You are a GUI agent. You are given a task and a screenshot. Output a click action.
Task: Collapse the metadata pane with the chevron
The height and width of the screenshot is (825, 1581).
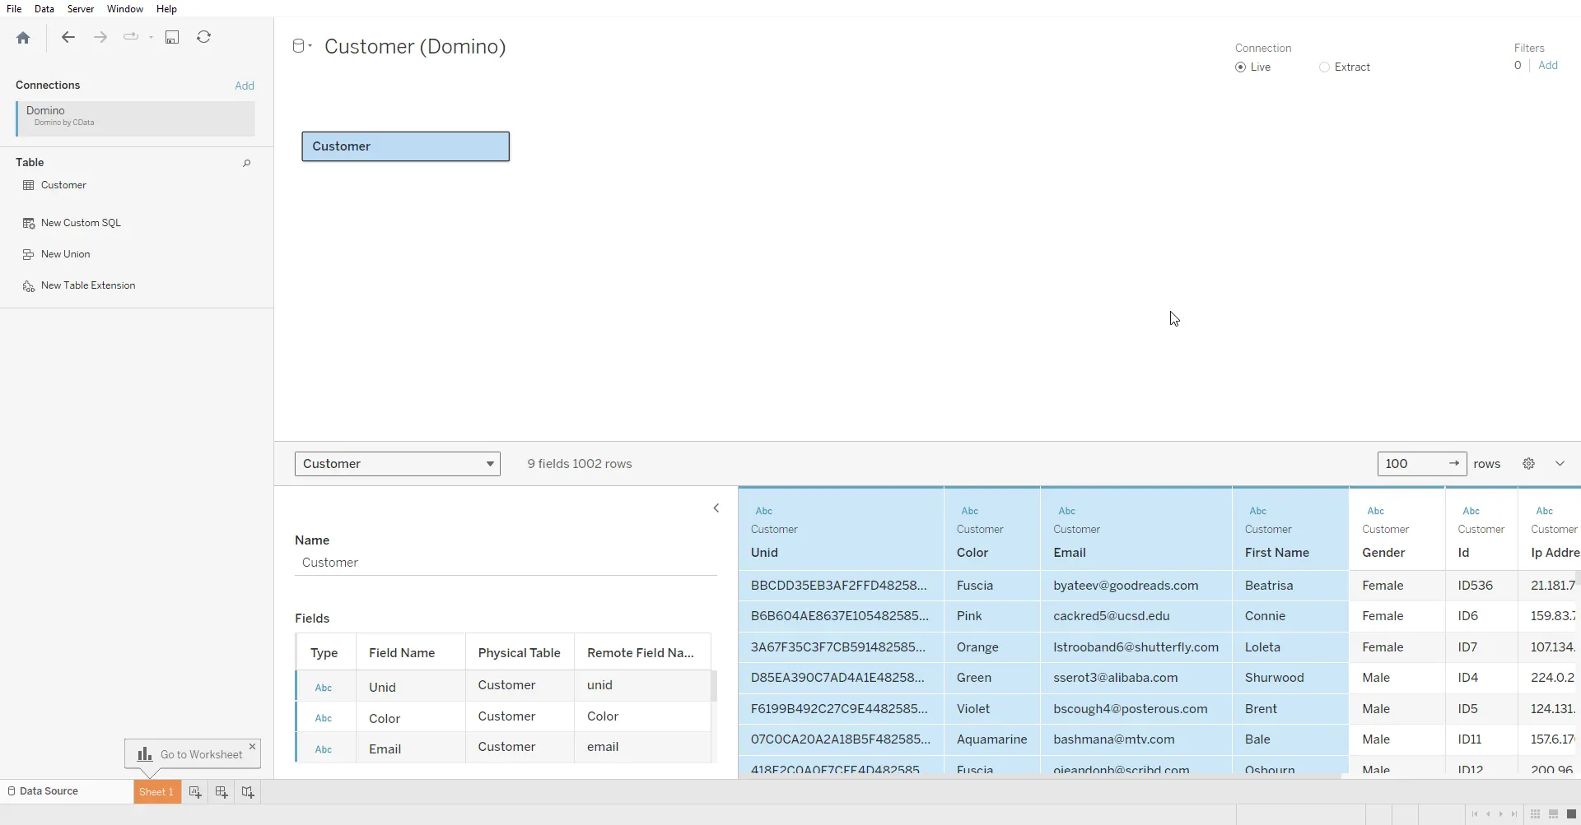point(716,508)
